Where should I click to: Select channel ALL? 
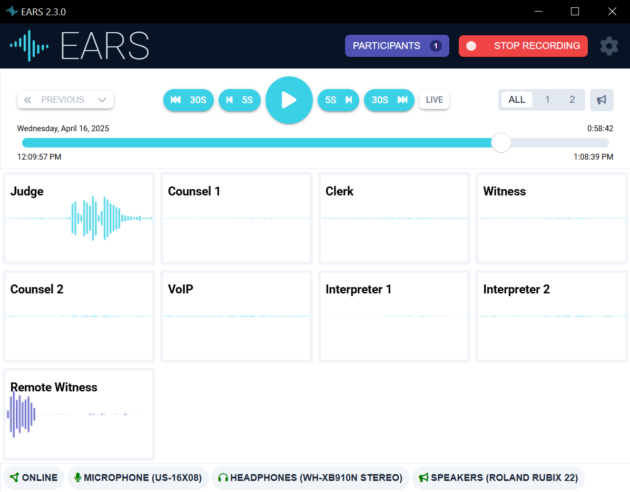[x=517, y=100]
